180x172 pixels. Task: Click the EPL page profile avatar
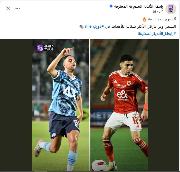point(171,9)
